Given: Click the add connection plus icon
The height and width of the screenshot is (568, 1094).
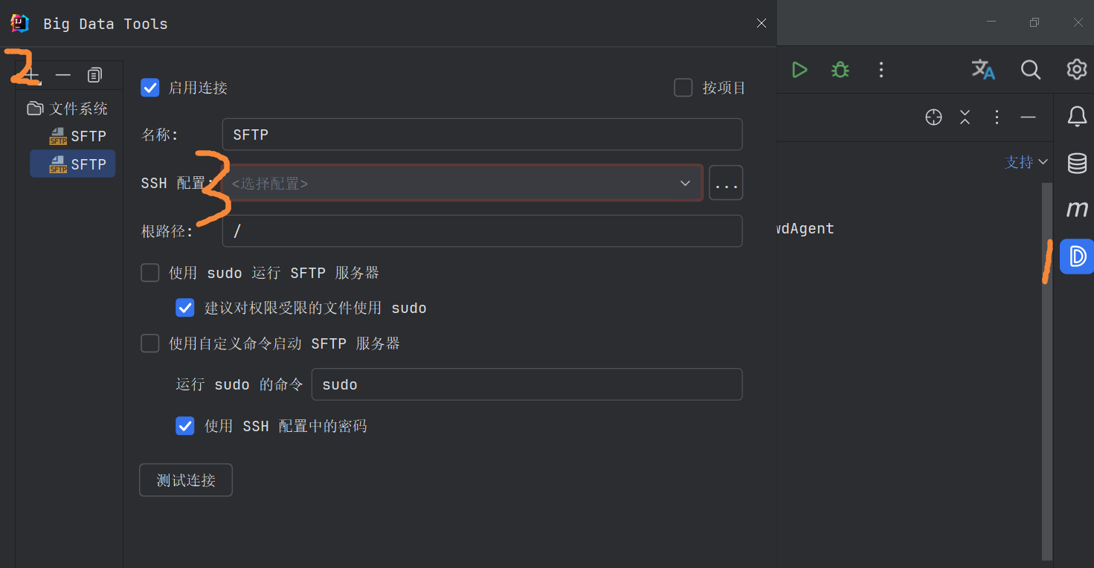Looking at the screenshot, I should coord(31,75).
